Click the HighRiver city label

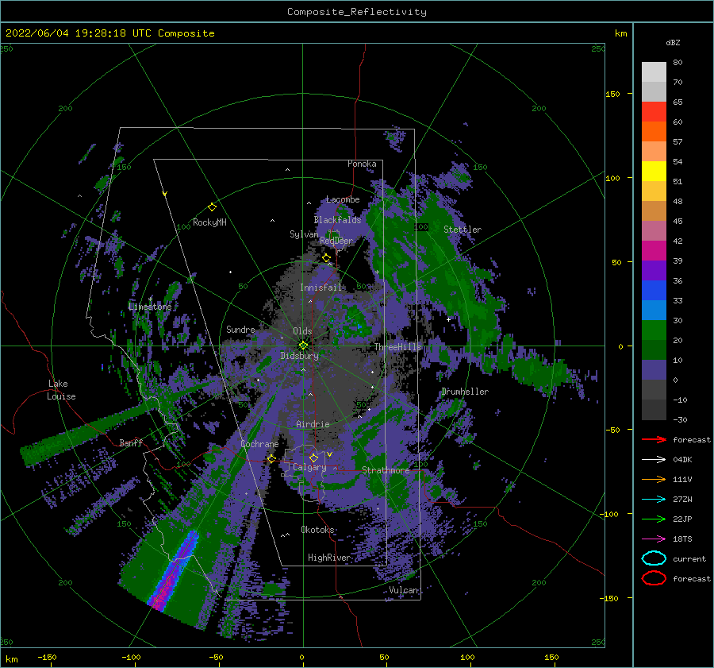click(328, 558)
